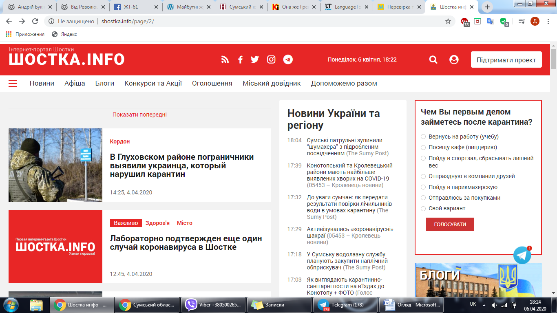The image size is (557, 313).
Task: Open the Windows Start button
Action: tap(12, 304)
